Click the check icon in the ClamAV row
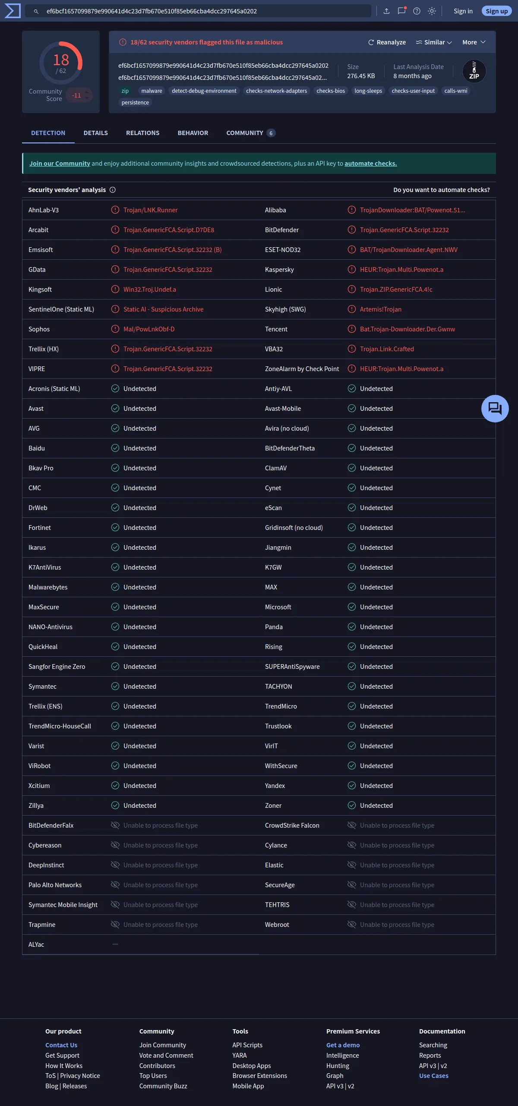Screen dimensions: 518x1106 (352, 468)
